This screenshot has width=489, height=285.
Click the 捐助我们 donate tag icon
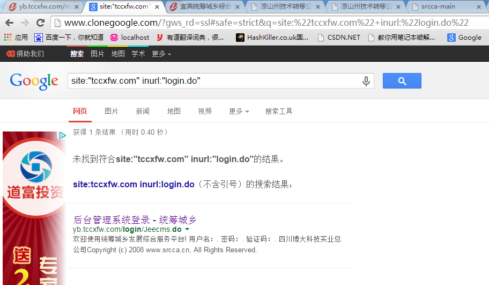click(x=11, y=54)
